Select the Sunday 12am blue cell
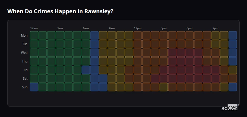The image size is (247, 117). coord(34,87)
